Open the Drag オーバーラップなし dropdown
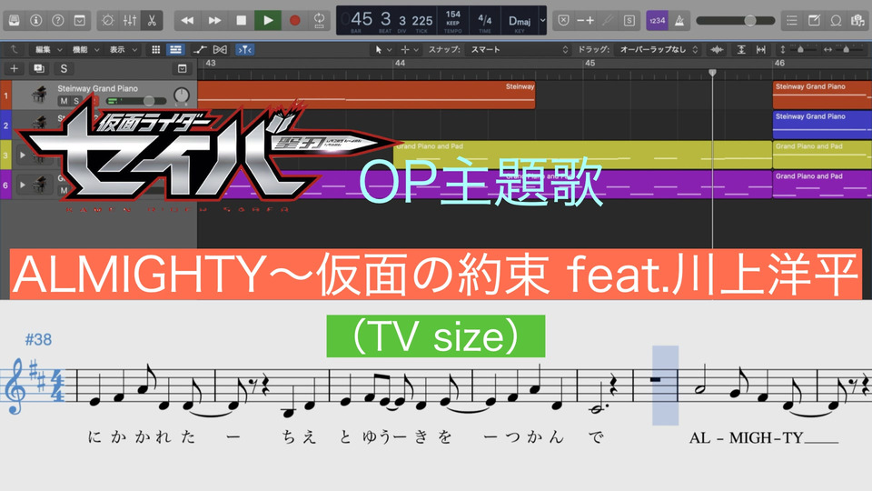 [x=659, y=49]
